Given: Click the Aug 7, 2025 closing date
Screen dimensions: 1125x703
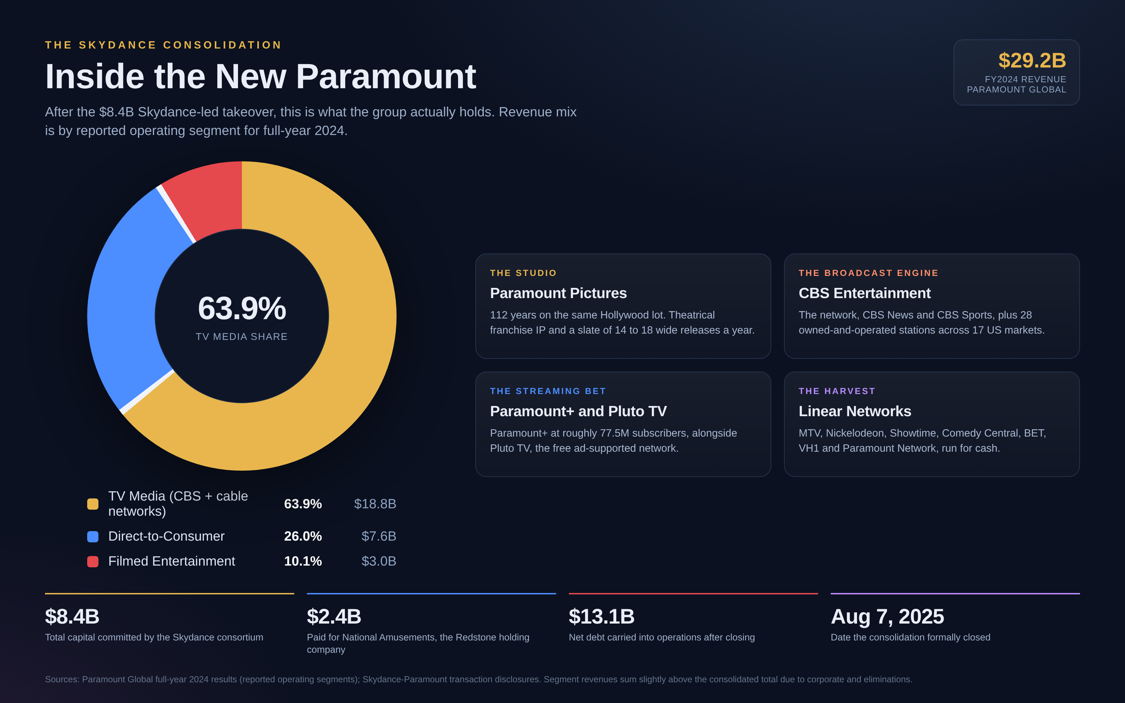Looking at the screenshot, I should coord(887,617).
